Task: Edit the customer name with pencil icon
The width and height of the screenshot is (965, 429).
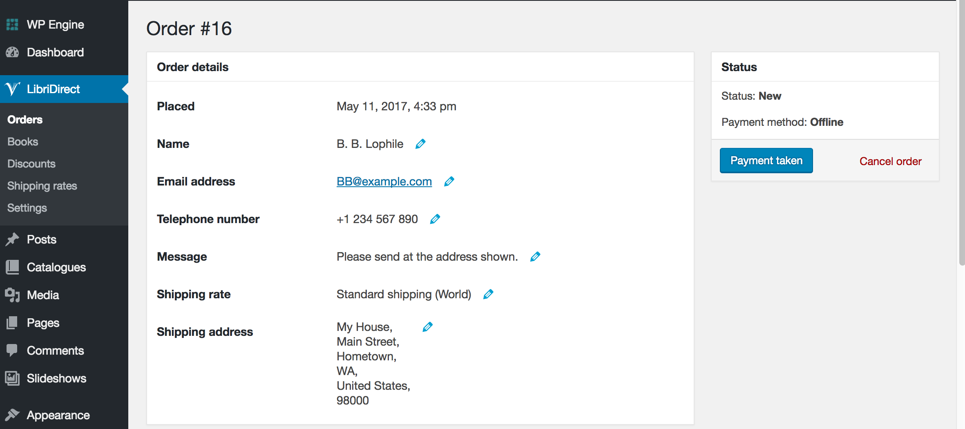Action: click(x=420, y=144)
